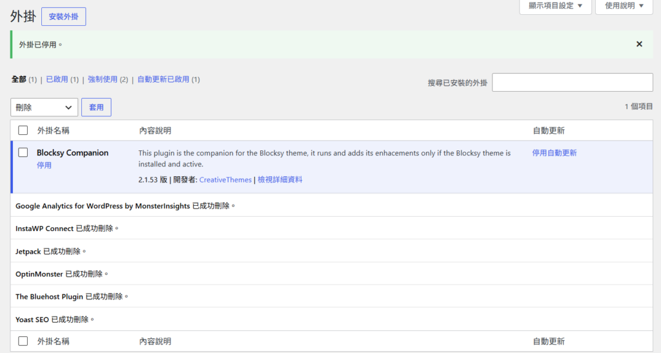Image resolution: width=661 pixels, height=353 pixels.
Task: Focus the 搜尋已安裝的外掛 search field
Action: pyautogui.click(x=573, y=82)
